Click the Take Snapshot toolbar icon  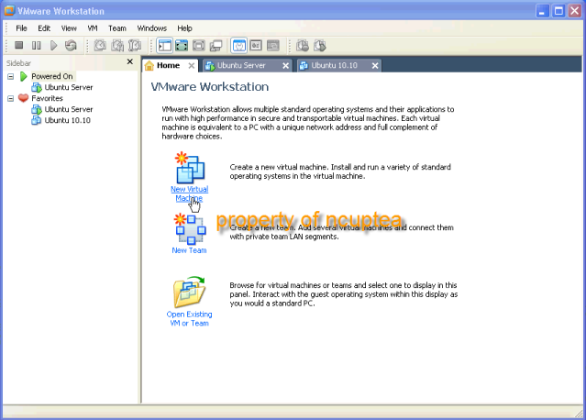(x=100, y=46)
